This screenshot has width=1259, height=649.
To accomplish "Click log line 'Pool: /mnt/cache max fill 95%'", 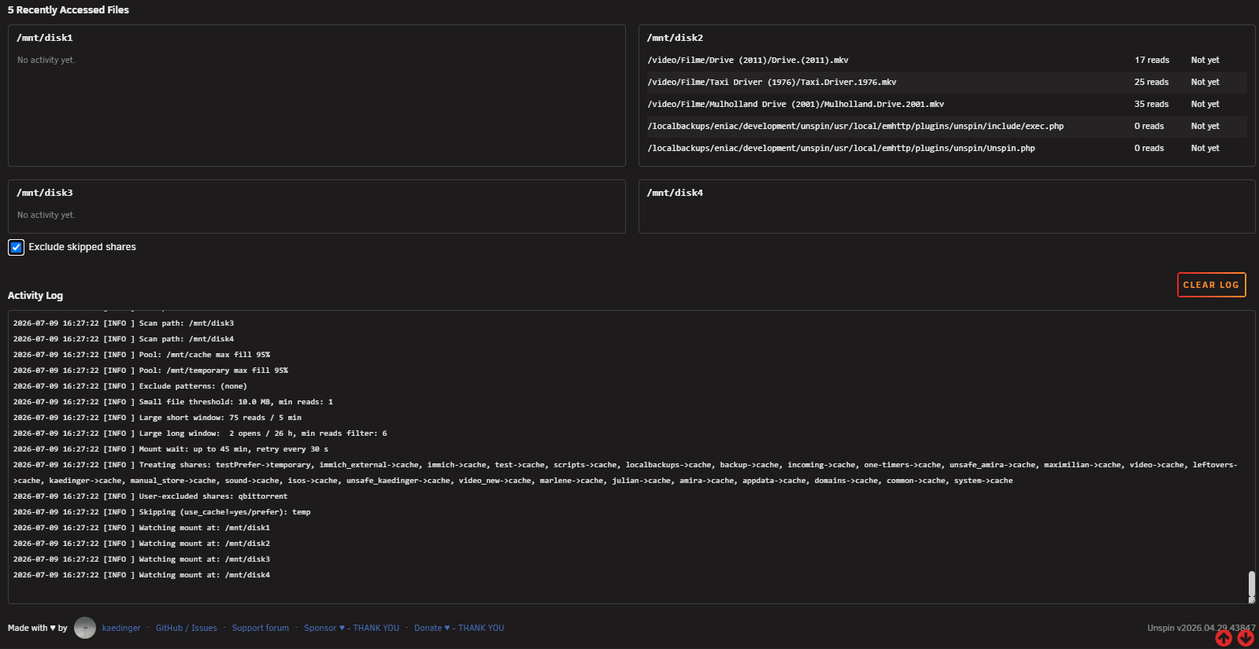I will pos(142,355).
